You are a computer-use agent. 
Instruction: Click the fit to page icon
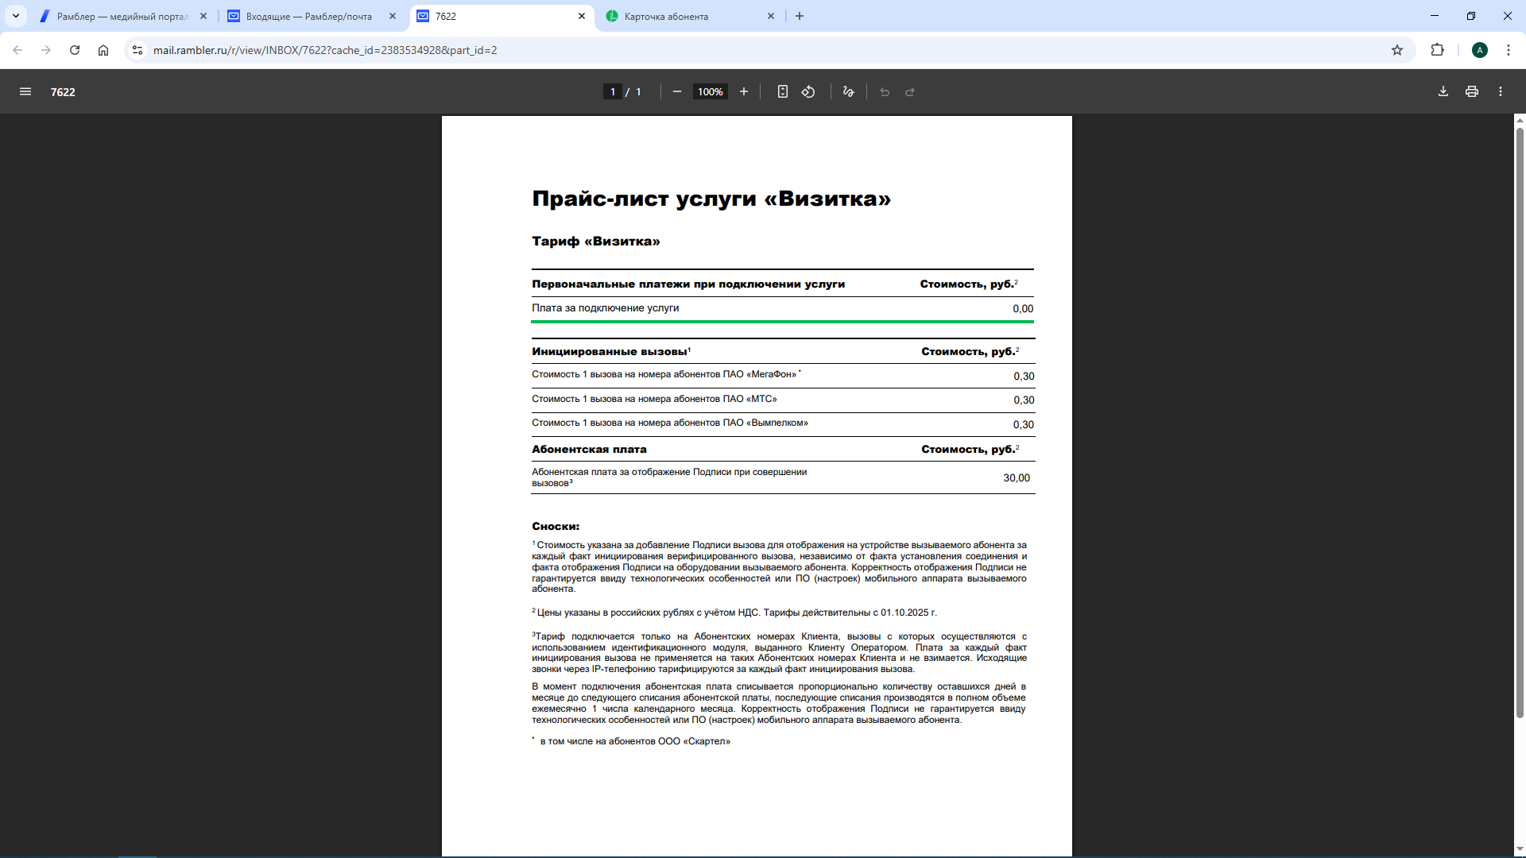783,92
